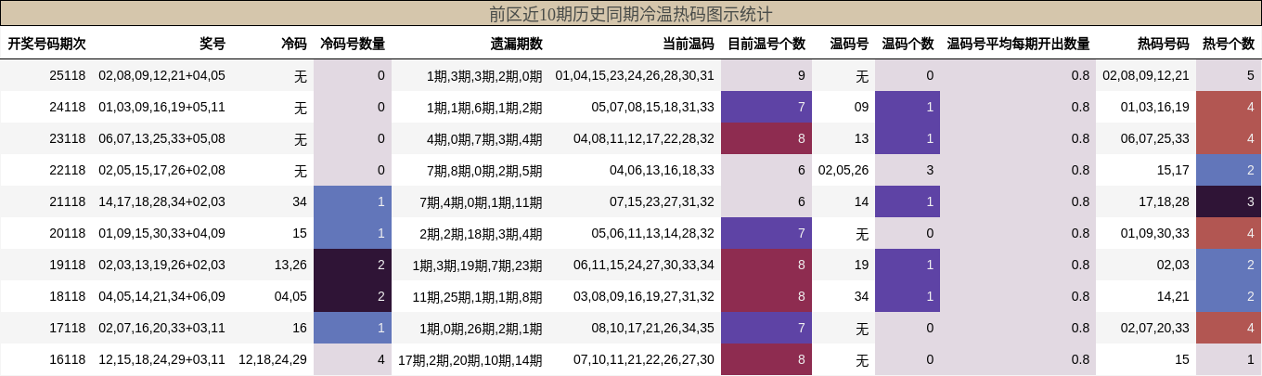Select draw numbers 12,15,18,24,29+03,11

click(161, 359)
